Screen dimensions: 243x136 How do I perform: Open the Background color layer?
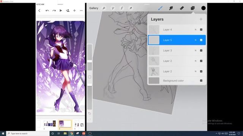[177, 80]
